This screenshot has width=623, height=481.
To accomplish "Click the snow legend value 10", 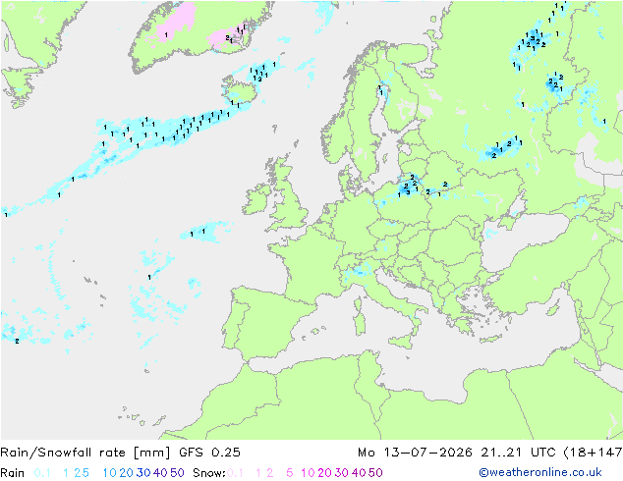I will click(x=308, y=473).
